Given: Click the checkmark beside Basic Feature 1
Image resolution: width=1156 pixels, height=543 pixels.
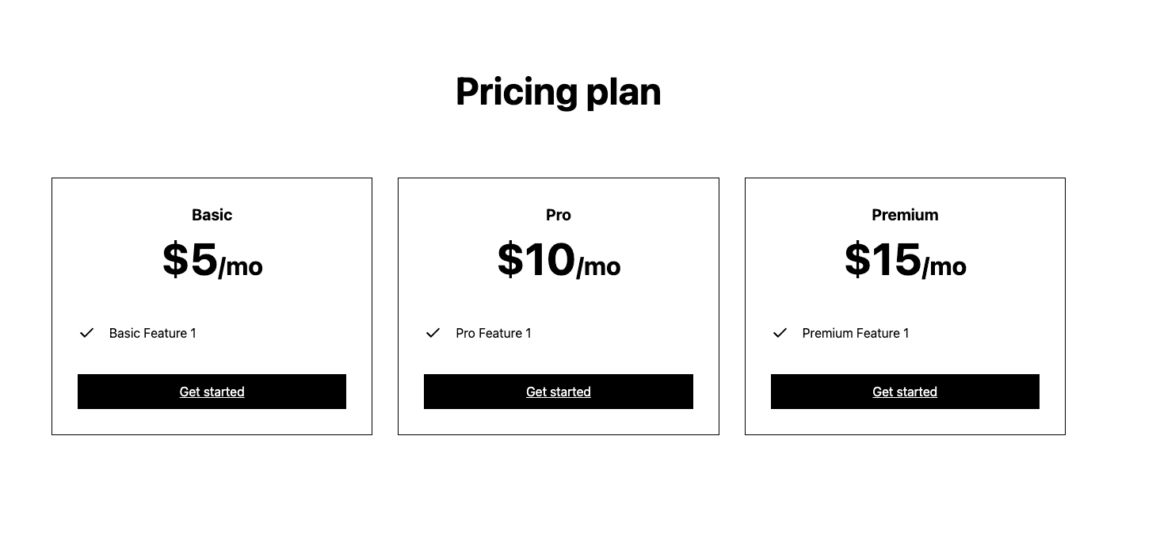Looking at the screenshot, I should (86, 333).
